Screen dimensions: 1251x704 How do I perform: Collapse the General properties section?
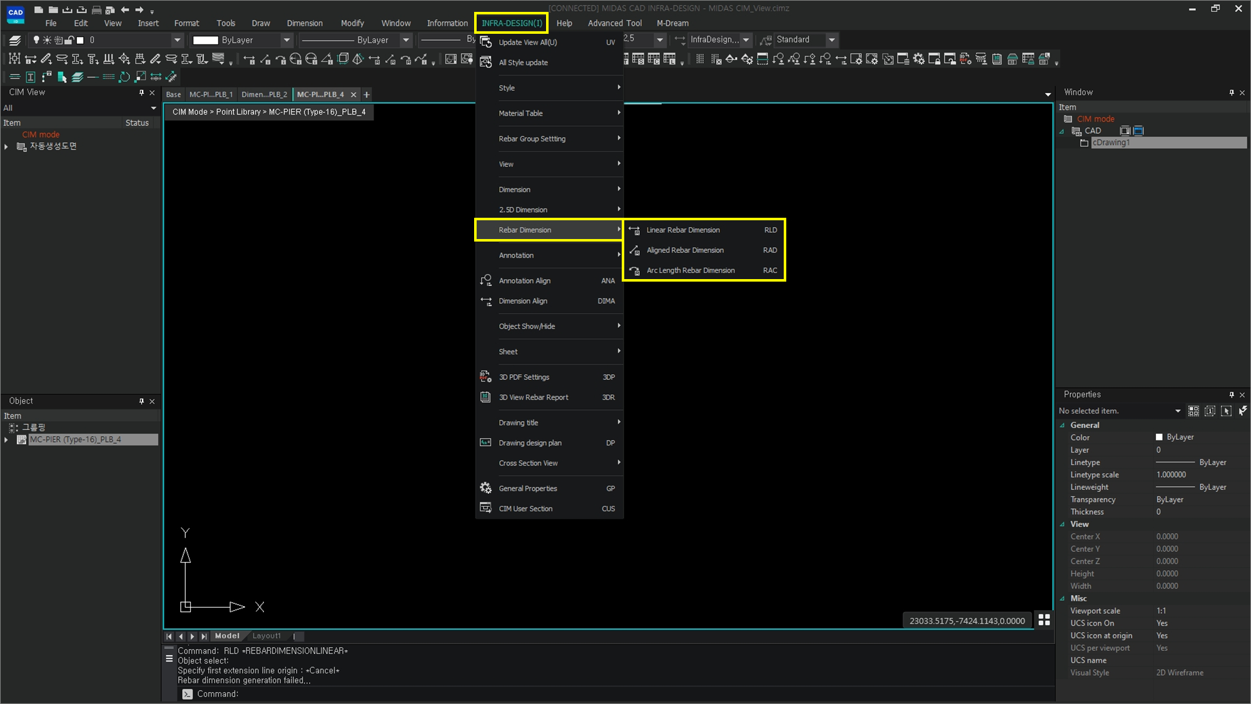click(1062, 425)
